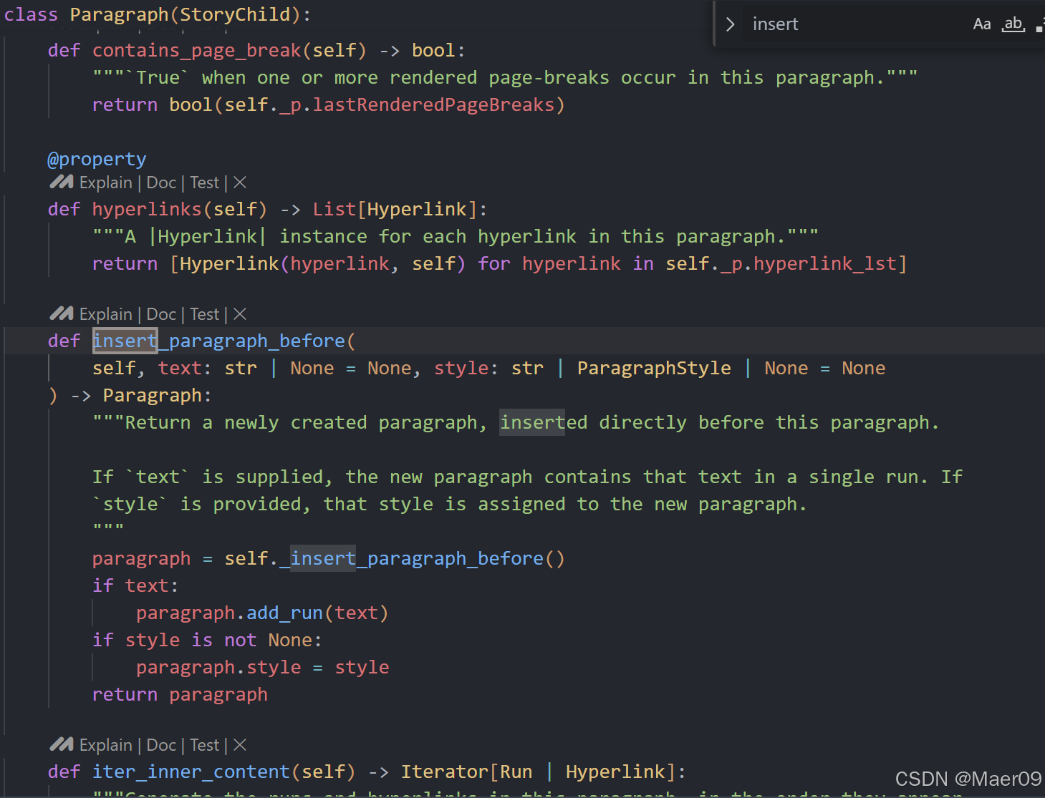Click the 'contains_page_break' function name

point(197,51)
